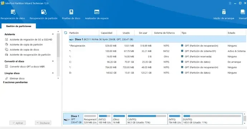The image size is (247, 129).
Task: Select Recuperación block in disk map
Action: (x=90, y=119)
